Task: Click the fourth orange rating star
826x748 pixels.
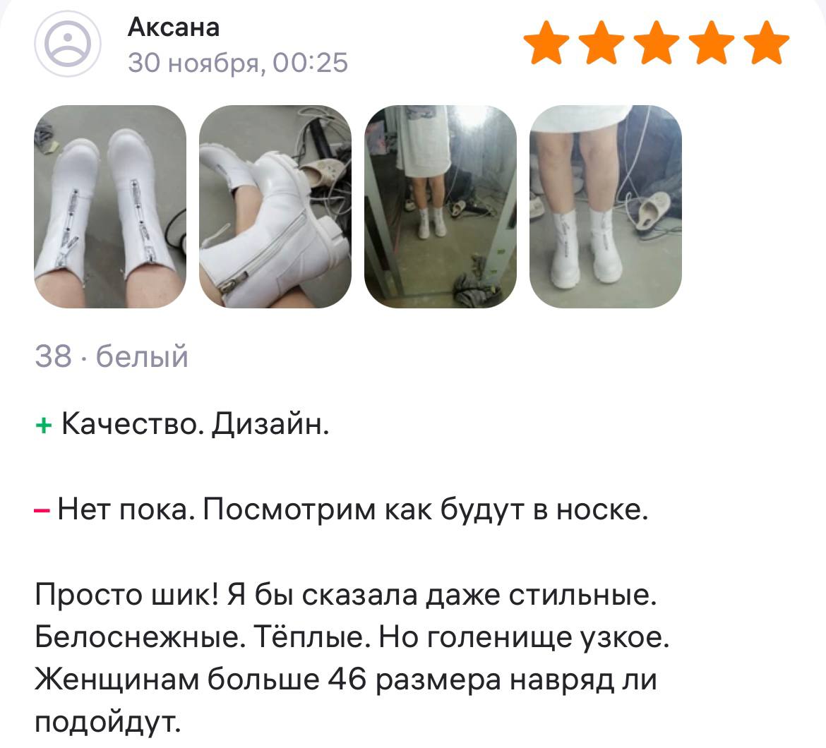Action: [x=712, y=42]
